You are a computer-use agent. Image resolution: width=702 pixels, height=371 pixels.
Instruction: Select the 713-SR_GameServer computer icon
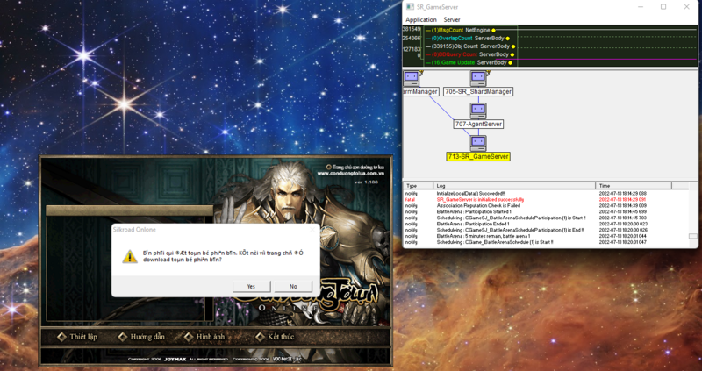click(478, 143)
